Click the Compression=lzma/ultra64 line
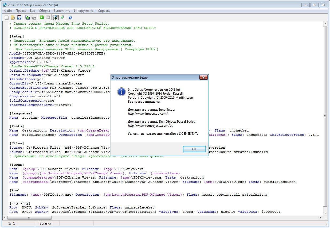 point(35,96)
